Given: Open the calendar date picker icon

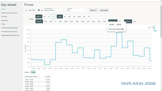Looking at the screenshot, I should click(39, 10).
